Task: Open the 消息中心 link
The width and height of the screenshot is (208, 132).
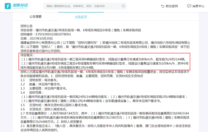Action: 196,6
